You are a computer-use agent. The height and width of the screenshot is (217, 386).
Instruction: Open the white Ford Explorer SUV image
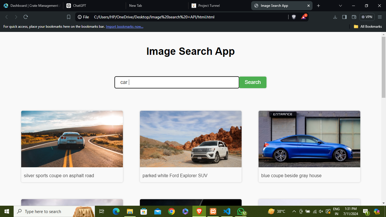191,139
